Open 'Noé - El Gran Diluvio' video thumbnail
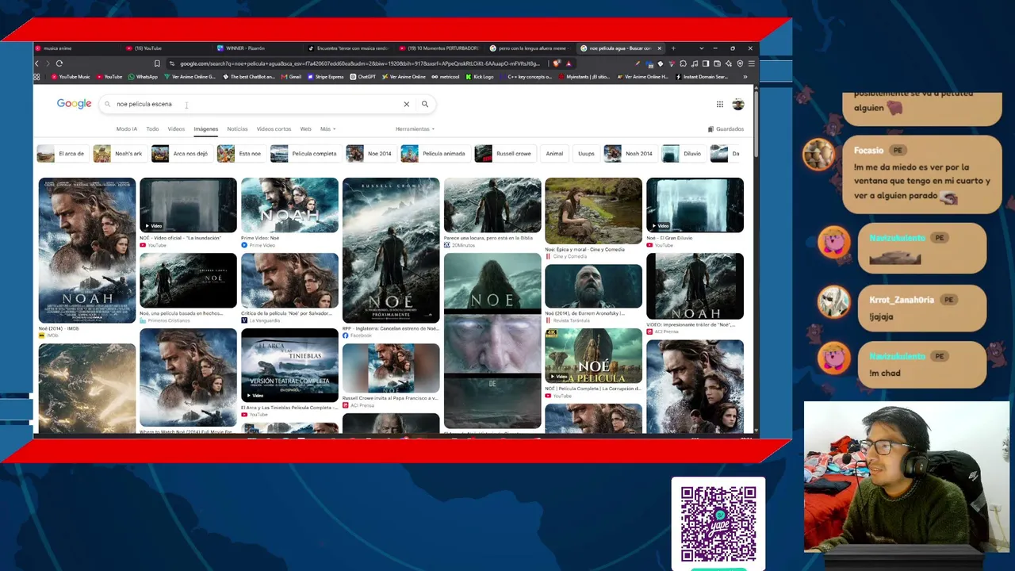 click(x=695, y=205)
